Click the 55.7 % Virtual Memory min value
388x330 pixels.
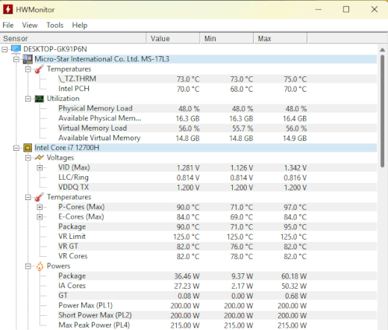242,128
